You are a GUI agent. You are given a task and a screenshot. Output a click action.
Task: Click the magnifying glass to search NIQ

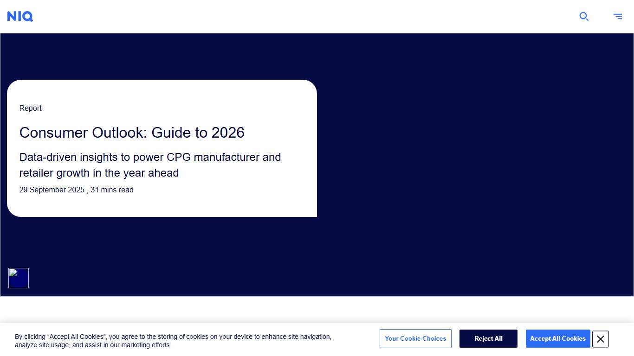pos(584,16)
